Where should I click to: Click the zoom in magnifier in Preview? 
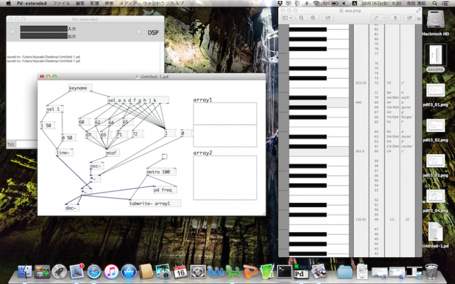click(312, 18)
